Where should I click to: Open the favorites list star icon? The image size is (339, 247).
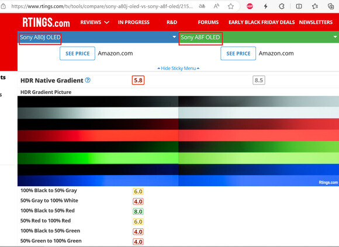click(315, 6)
